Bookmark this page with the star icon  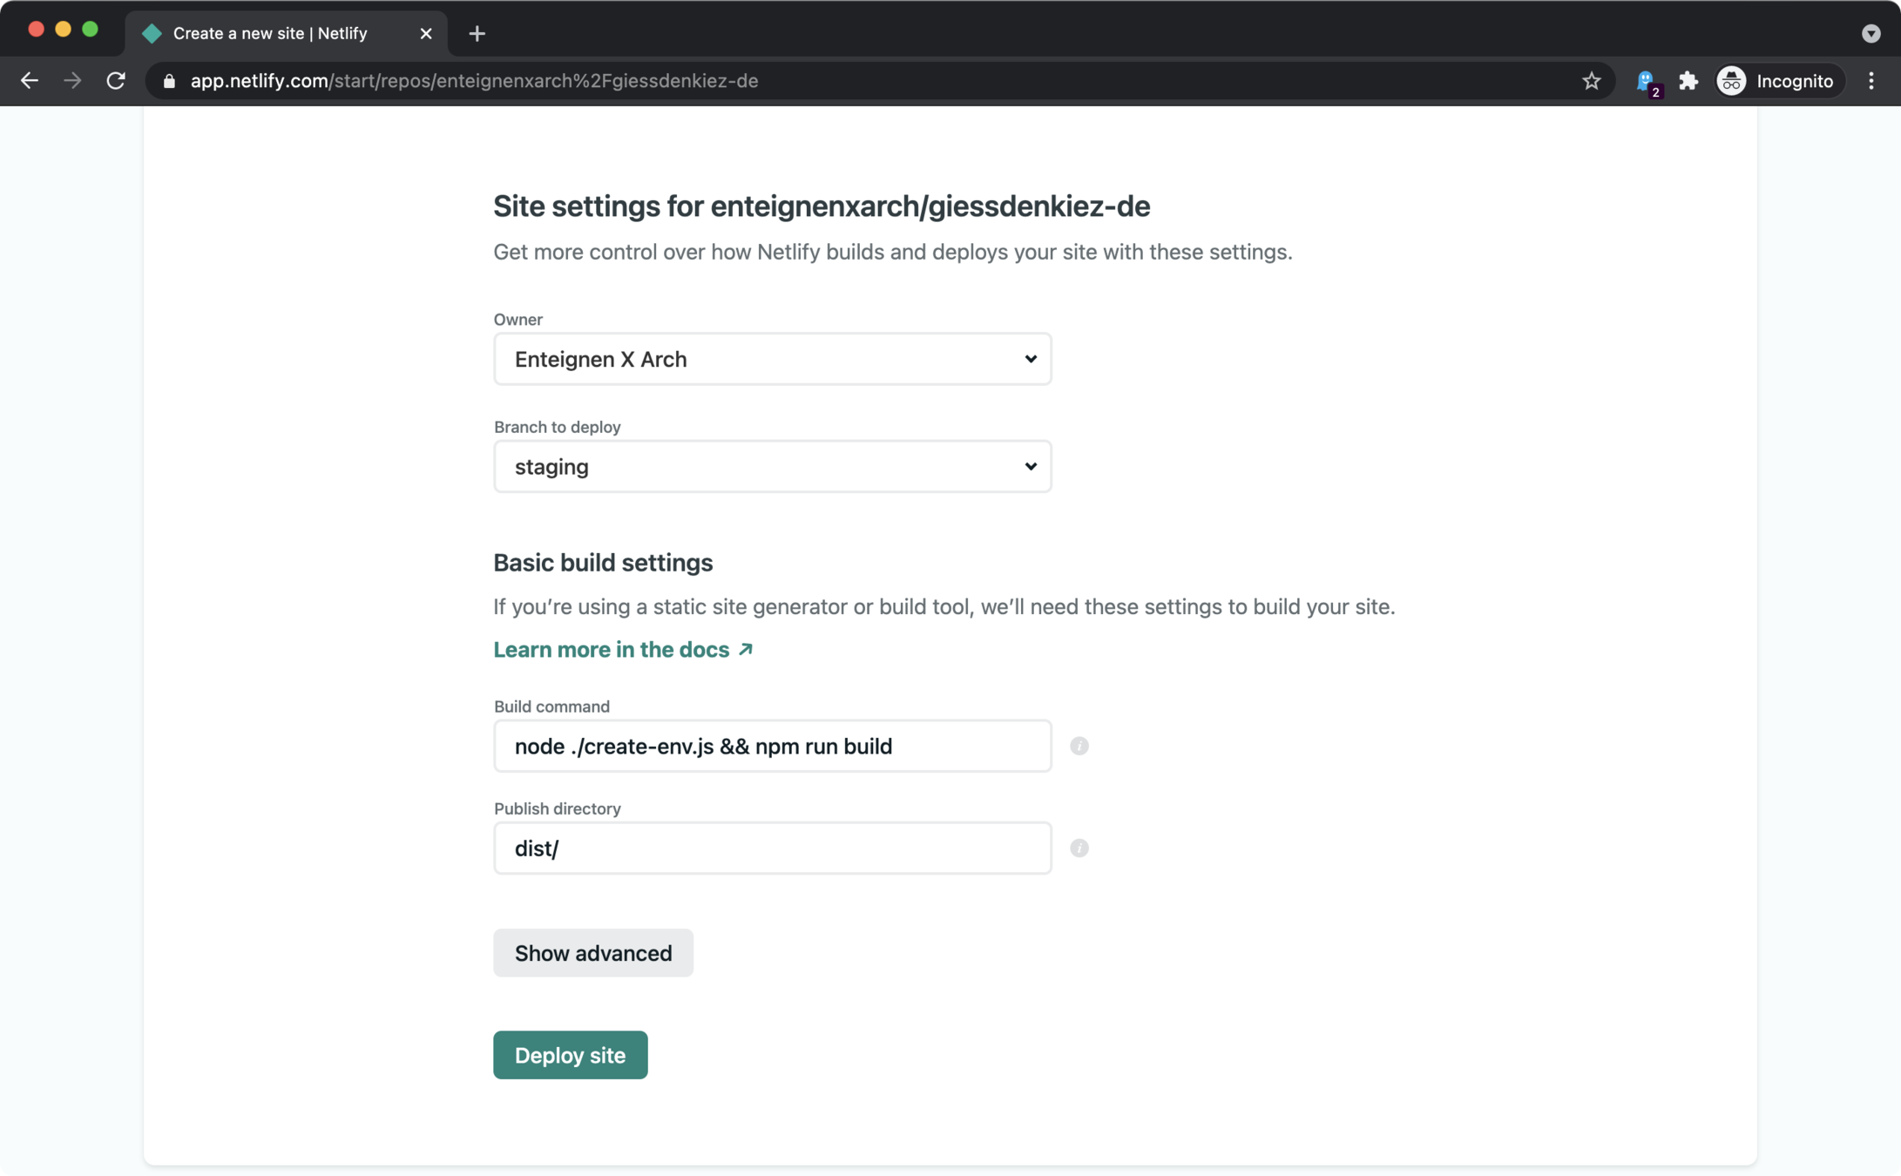[x=1591, y=81]
